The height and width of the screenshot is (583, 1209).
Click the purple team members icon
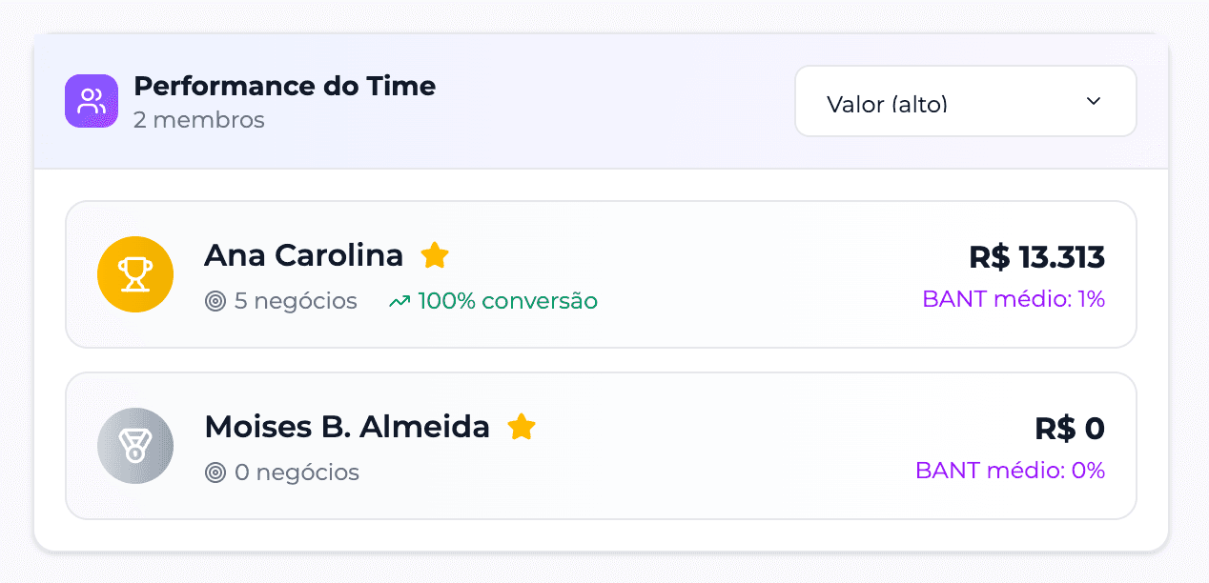91,100
